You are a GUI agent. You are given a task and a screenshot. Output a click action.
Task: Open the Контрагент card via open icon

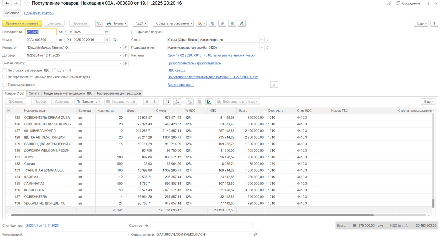126,47
